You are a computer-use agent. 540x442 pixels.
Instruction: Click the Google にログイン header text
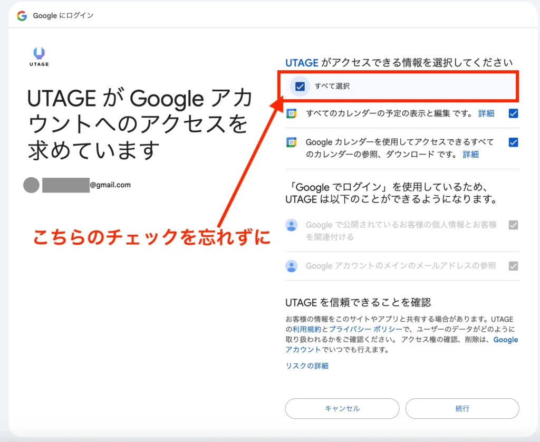click(x=63, y=15)
